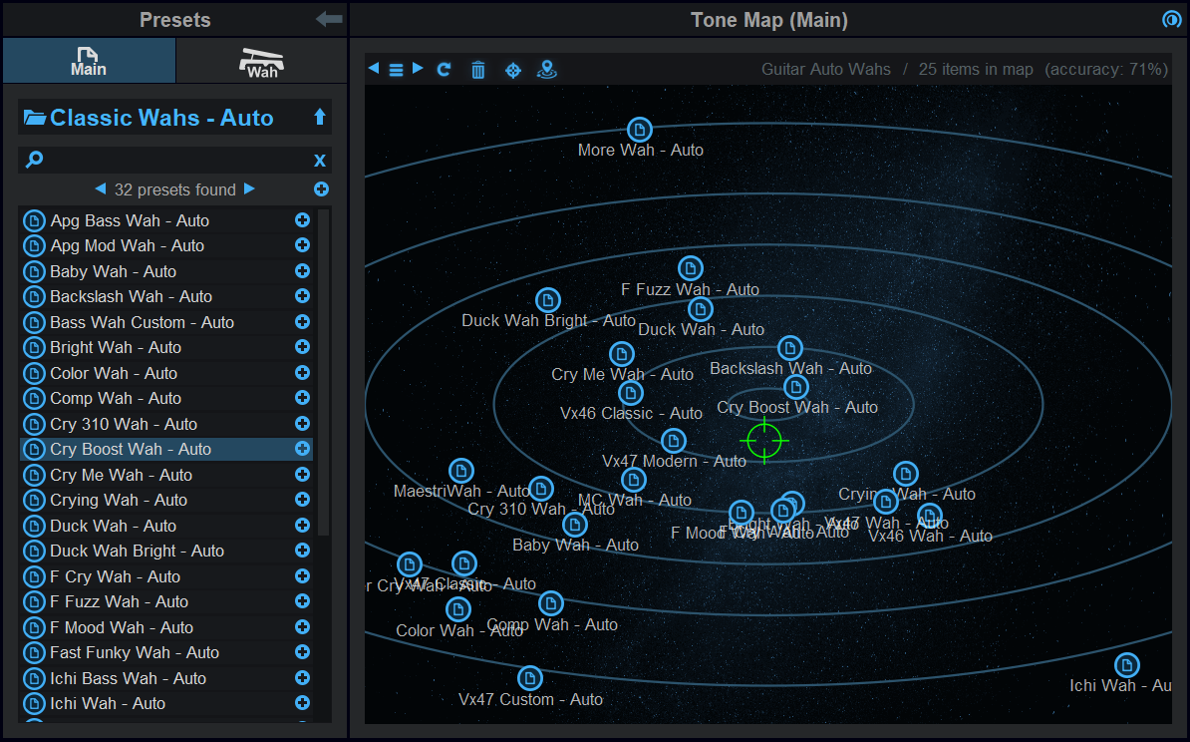Click the preset search field

pyautogui.click(x=176, y=161)
